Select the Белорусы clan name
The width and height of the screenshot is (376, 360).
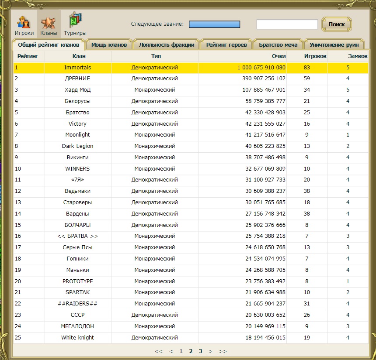click(77, 101)
